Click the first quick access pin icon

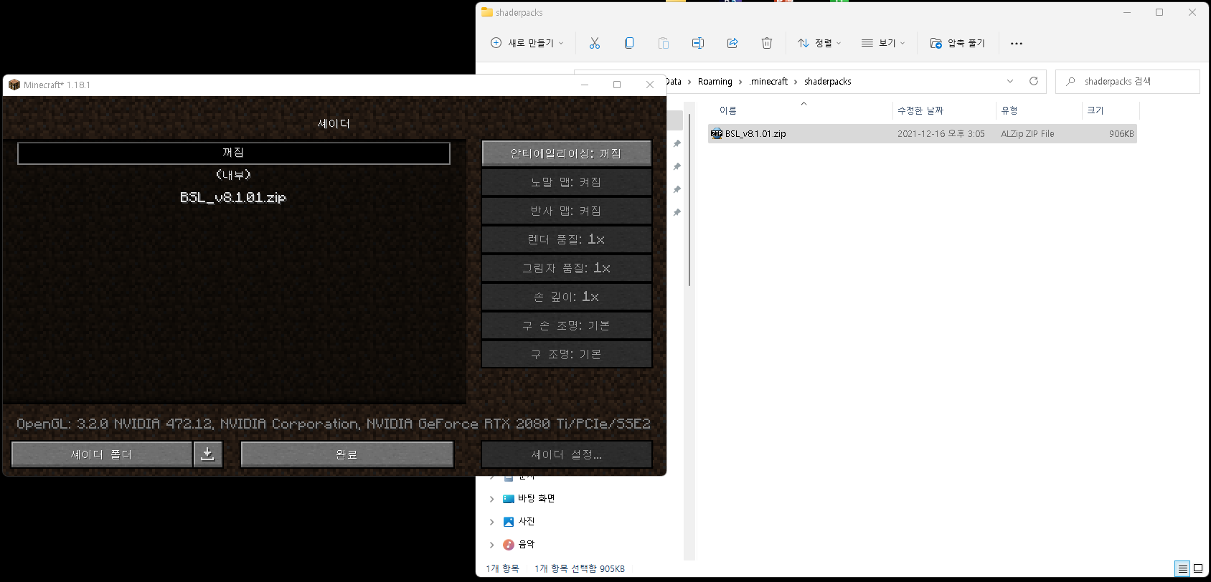click(x=677, y=144)
